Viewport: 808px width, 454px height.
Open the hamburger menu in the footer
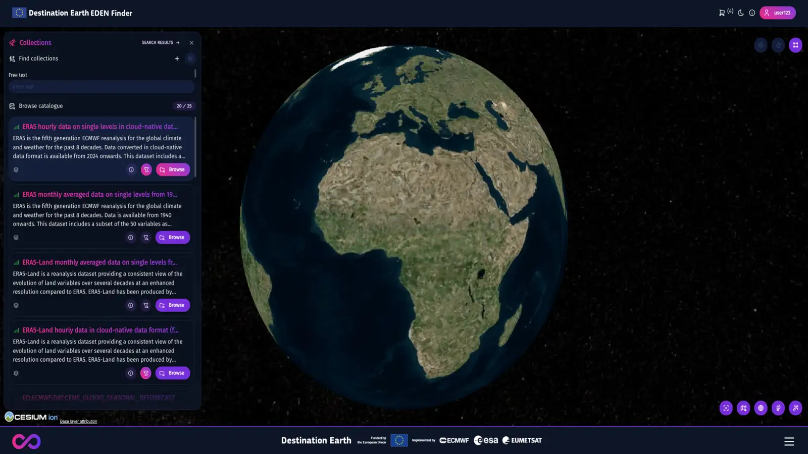[x=789, y=441]
